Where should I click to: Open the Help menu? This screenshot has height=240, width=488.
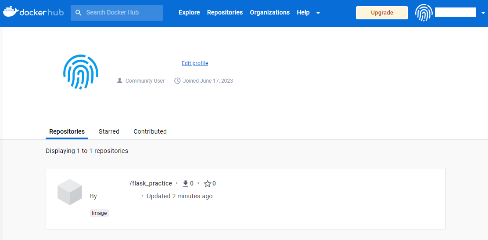(x=303, y=12)
